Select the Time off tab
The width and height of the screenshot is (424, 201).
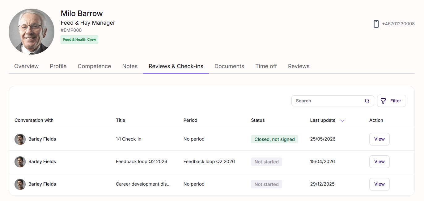[x=266, y=66]
